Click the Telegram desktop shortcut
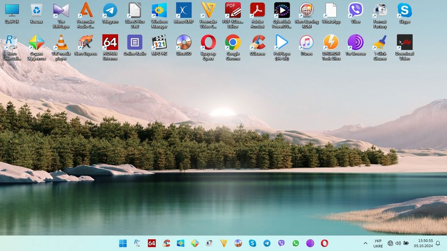This screenshot has height=251, width=447. tap(110, 14)
